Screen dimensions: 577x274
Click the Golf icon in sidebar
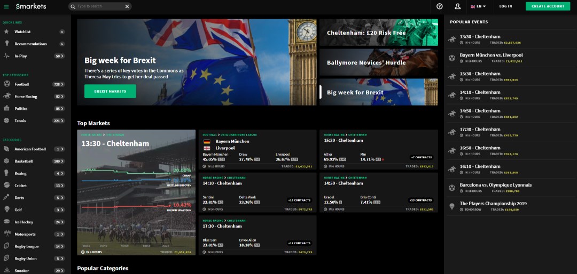(x=6, y=209)
